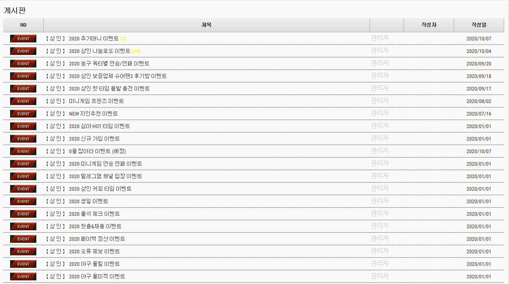Open 상인 핫 타임 돌발 충전 이벤트
Viewport: 509px width, 284px height.
tap(109, 89)
